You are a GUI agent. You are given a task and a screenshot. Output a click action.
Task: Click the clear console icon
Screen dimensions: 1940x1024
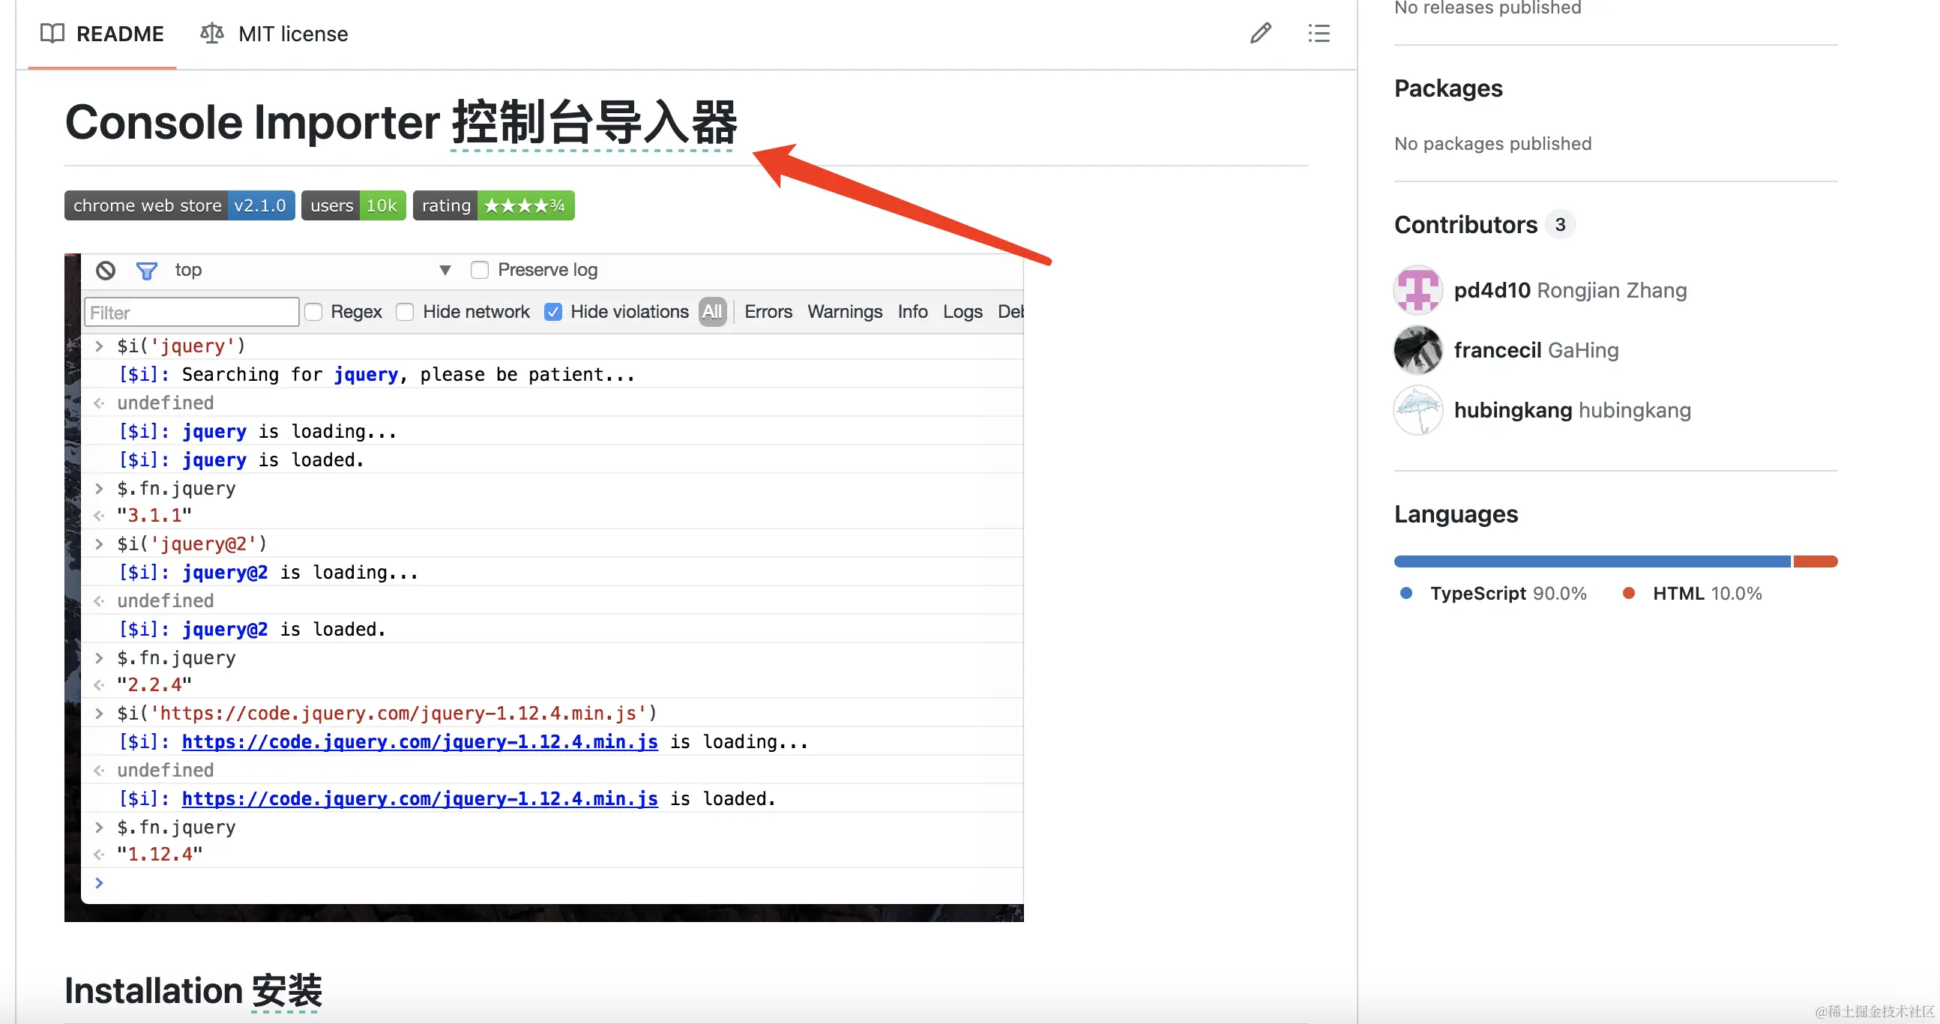pos(106,271)
